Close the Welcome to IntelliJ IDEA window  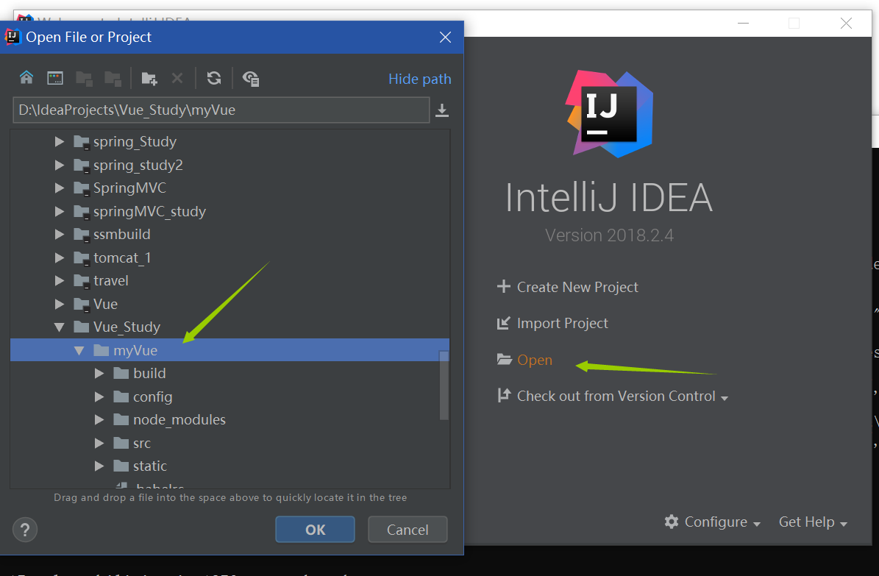[846, 23]
